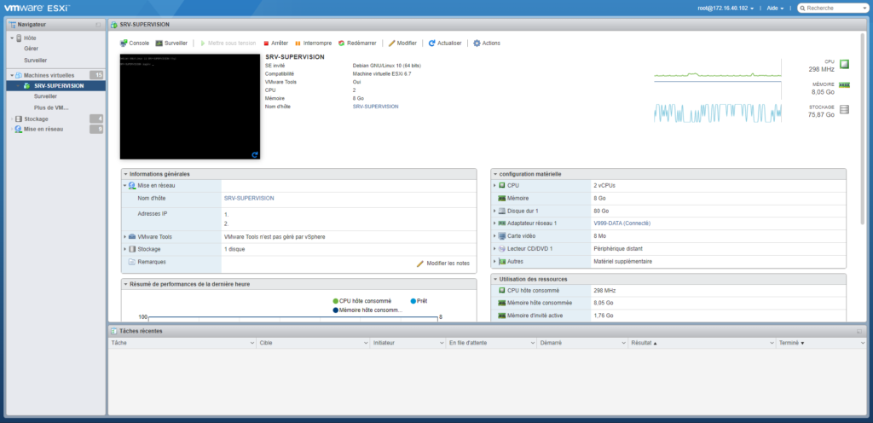
Task: Open the root user account menu
Action: pos(725,8)
